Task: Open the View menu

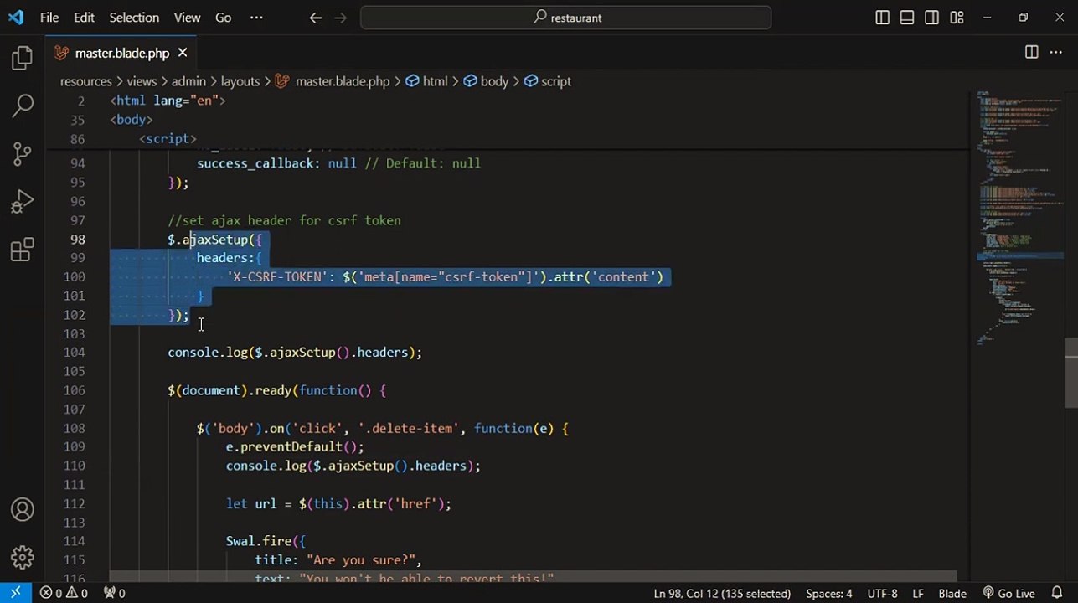Action: 187,18
